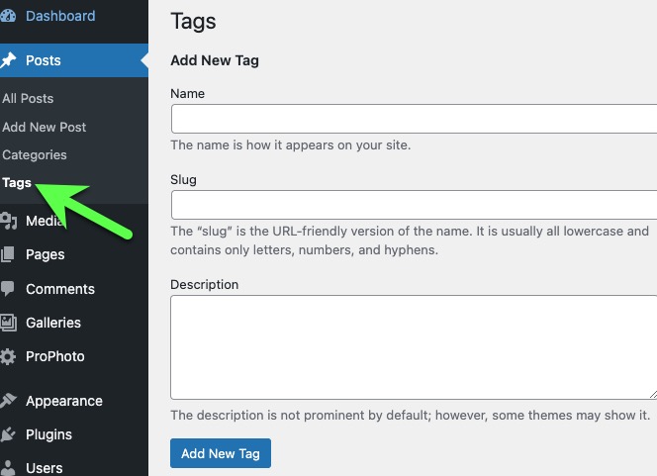Focus the Slug input field

click(x=414, y=205)
